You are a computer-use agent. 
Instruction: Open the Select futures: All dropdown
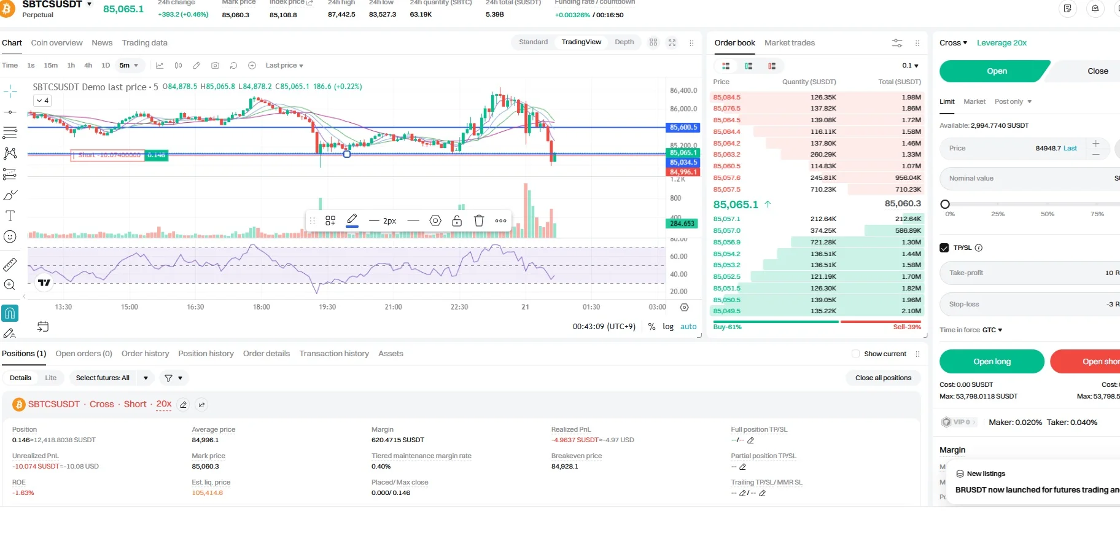pos(111,378)
